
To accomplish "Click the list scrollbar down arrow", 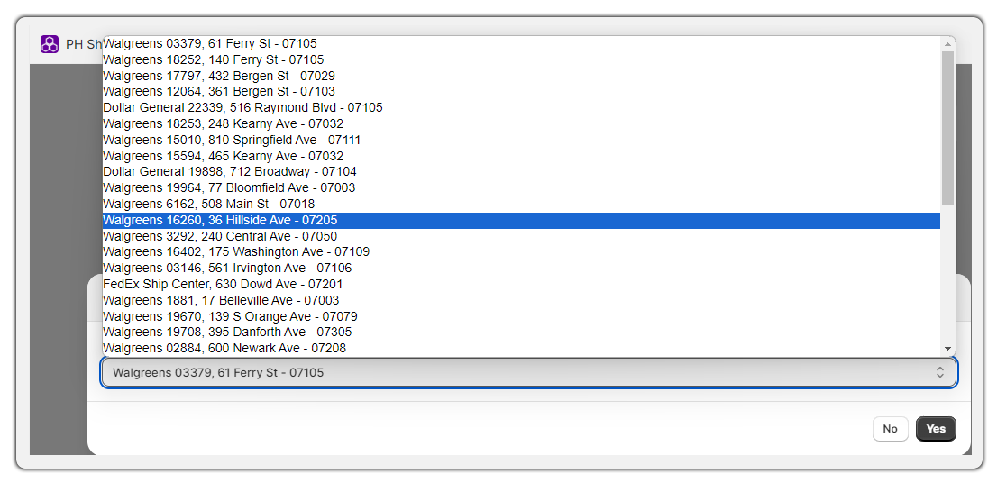I will point(948,349).
